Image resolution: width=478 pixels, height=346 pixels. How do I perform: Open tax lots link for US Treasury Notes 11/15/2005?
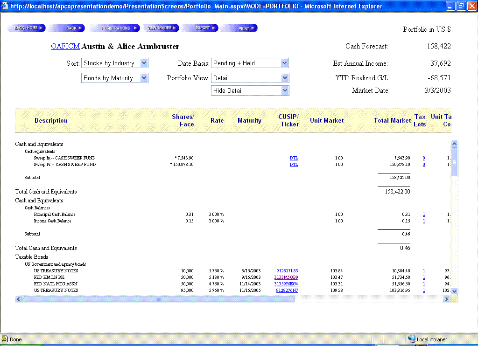(424, 290)
